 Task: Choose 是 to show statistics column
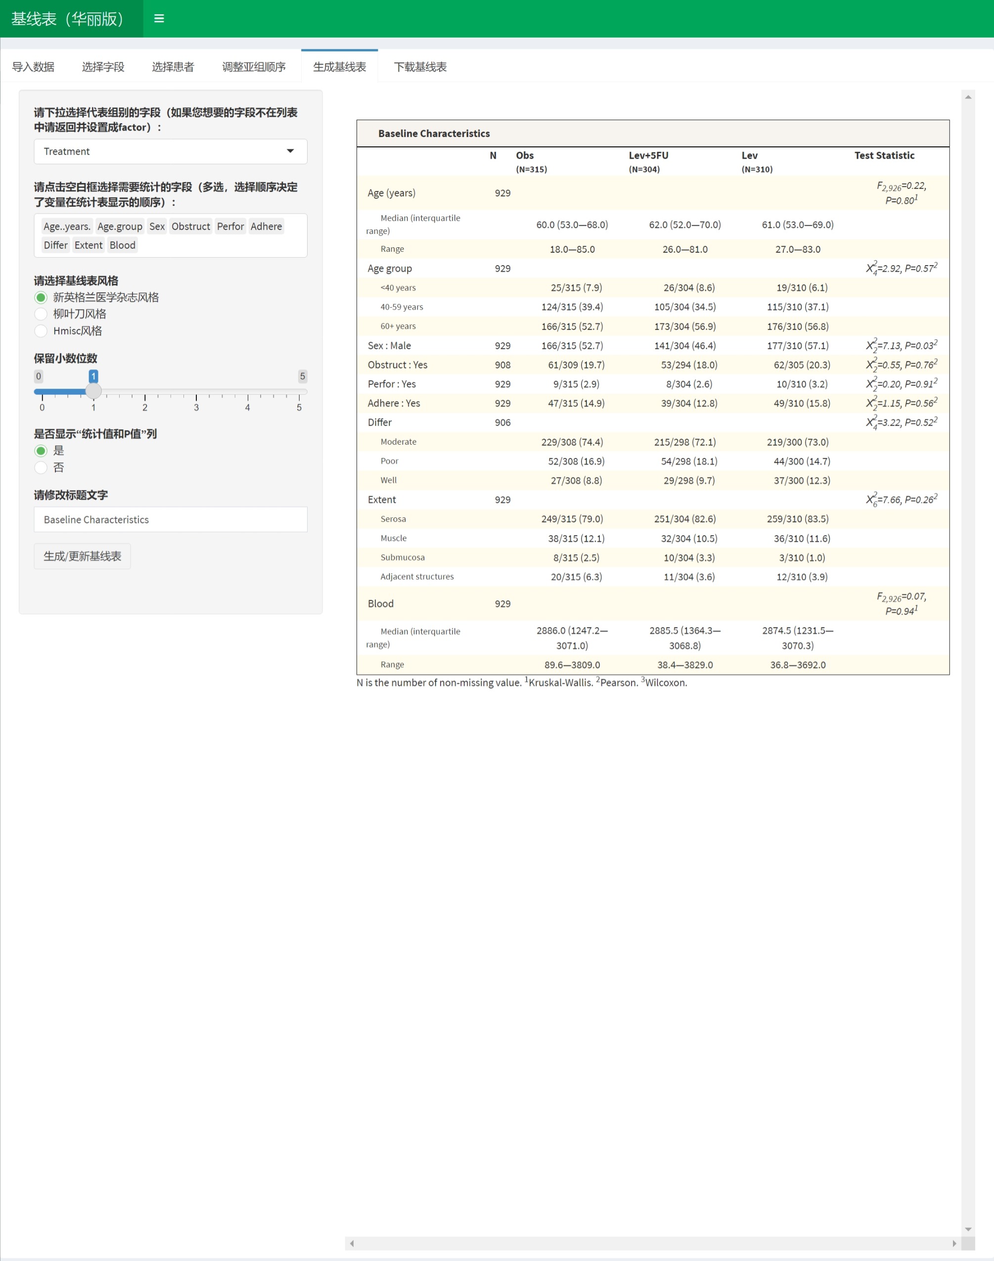click(41, 451)
